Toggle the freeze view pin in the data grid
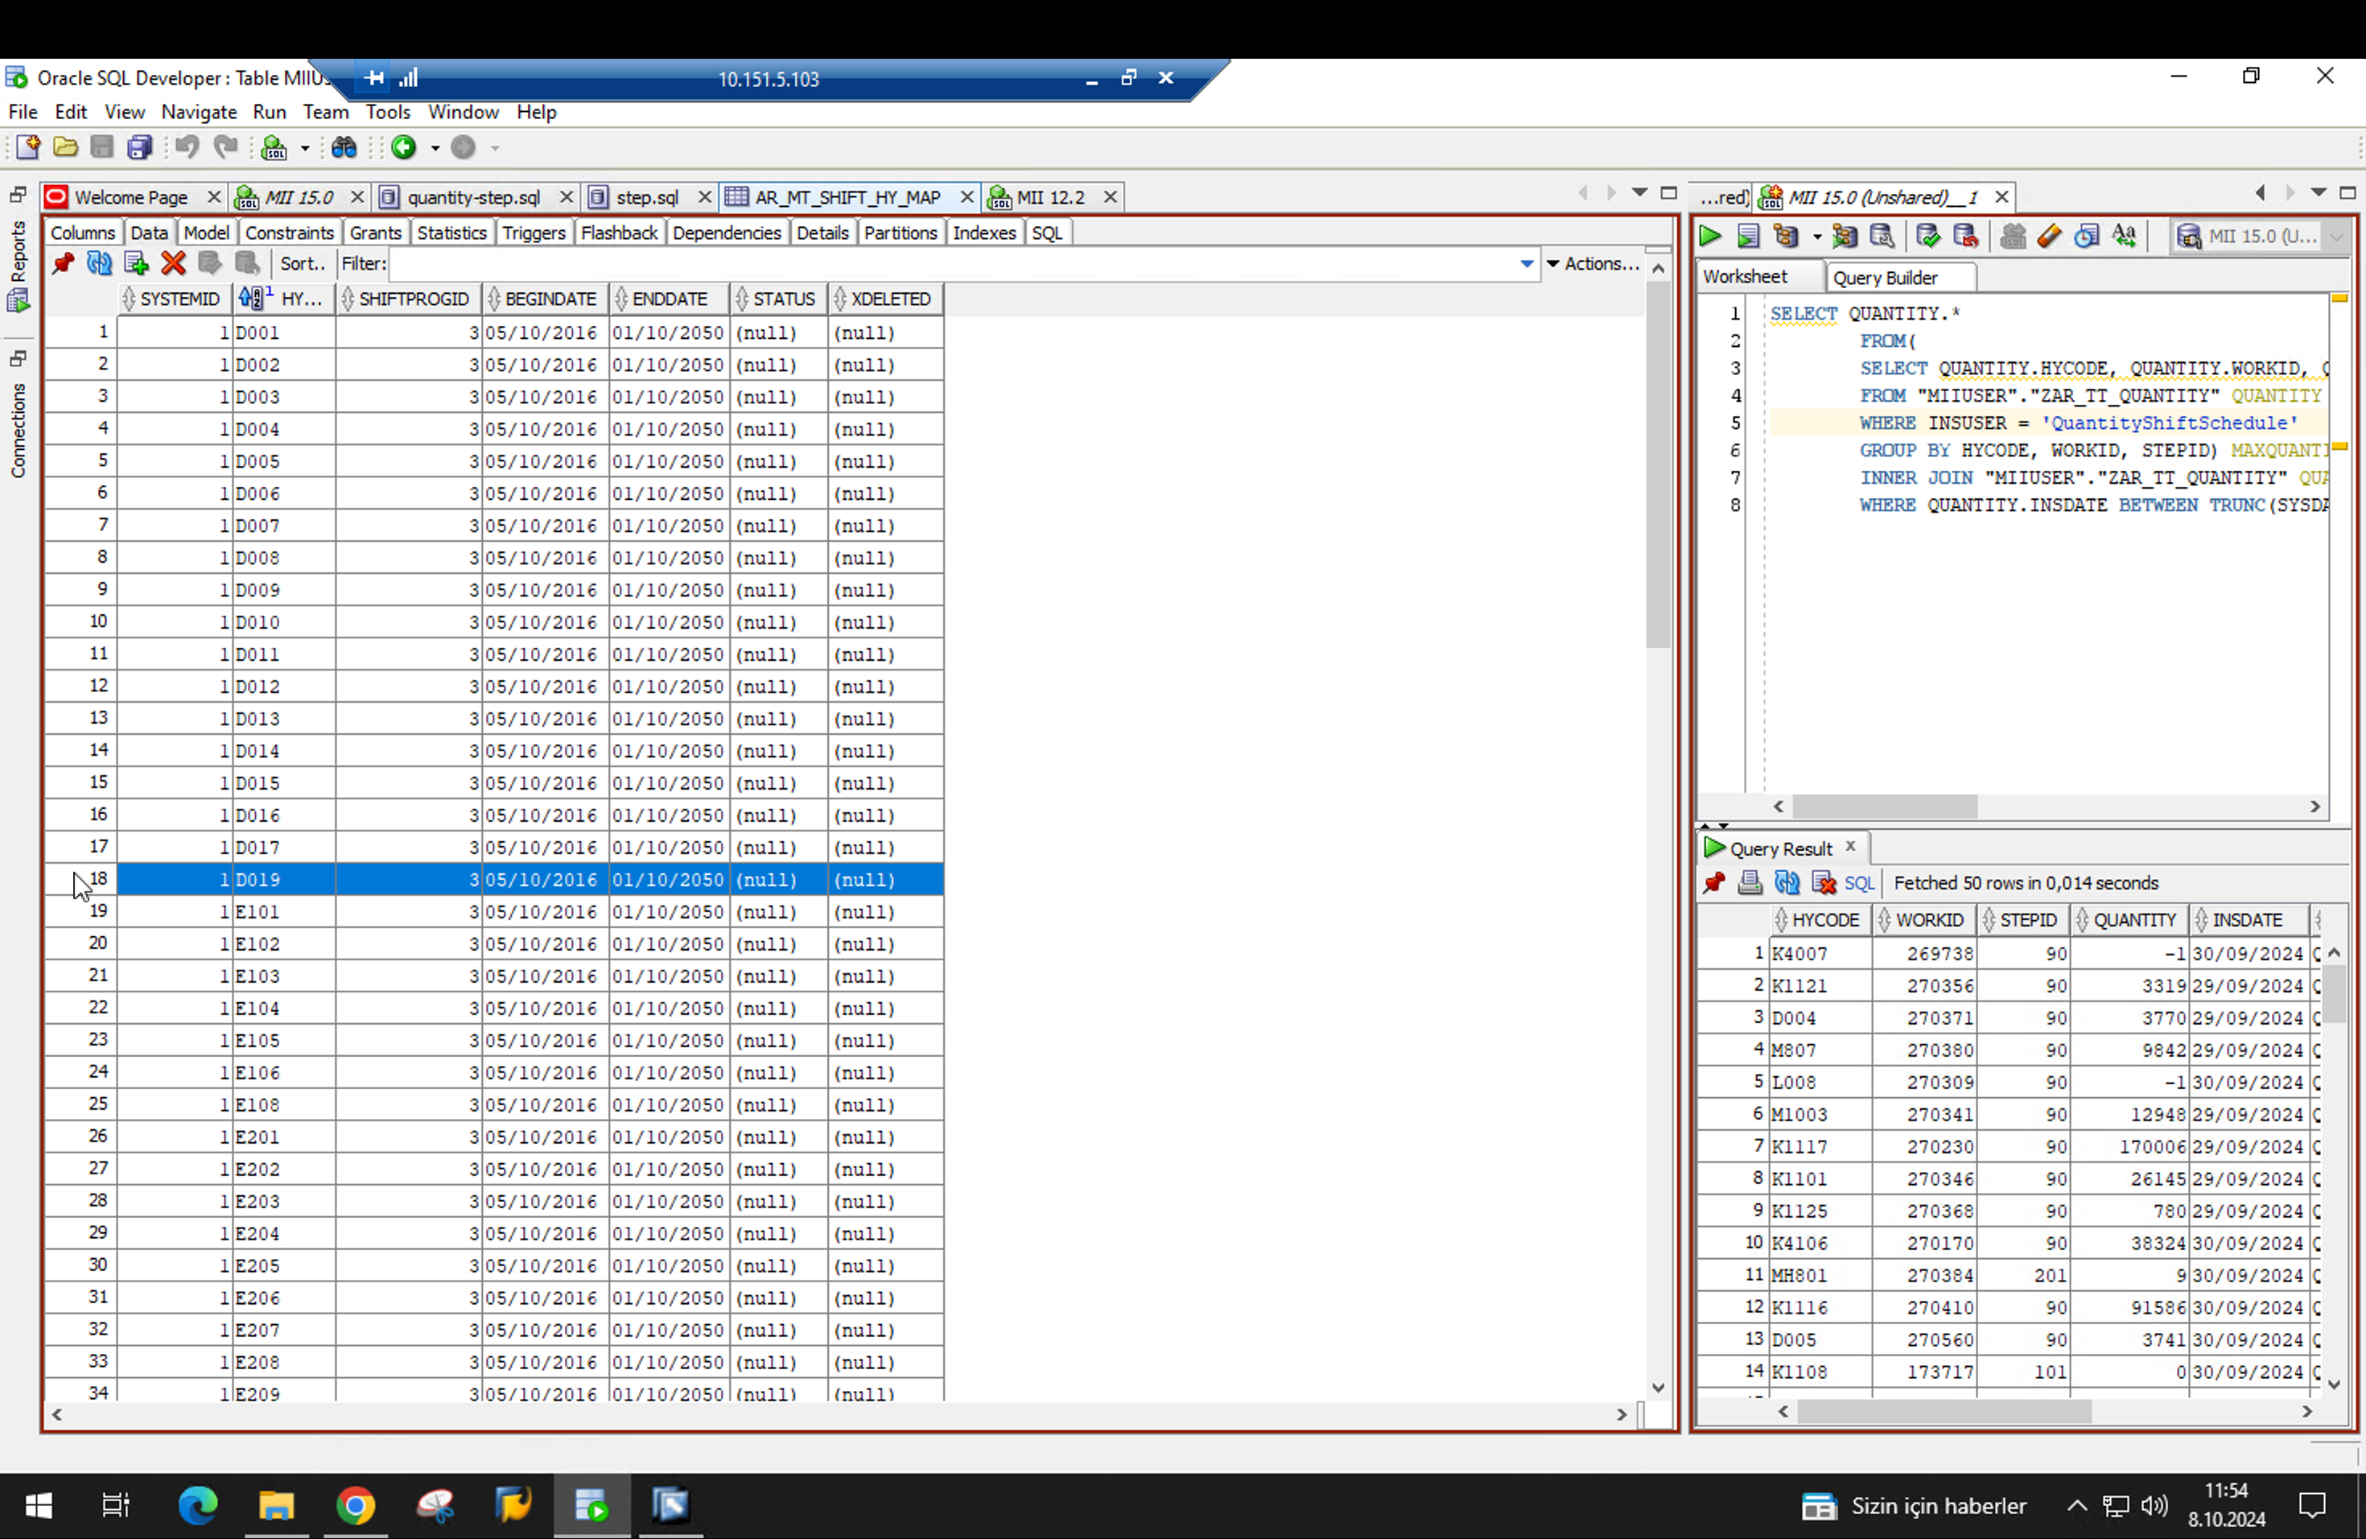Image resolution: width=2366 pixels, height=1539 pixels. pyautogui.click(x=63, y=263)
